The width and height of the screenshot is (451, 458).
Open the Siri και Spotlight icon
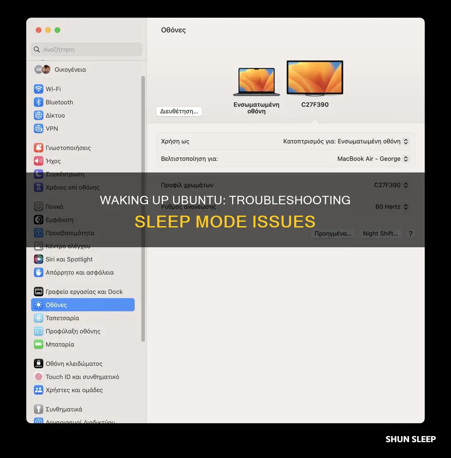[38, 259]
